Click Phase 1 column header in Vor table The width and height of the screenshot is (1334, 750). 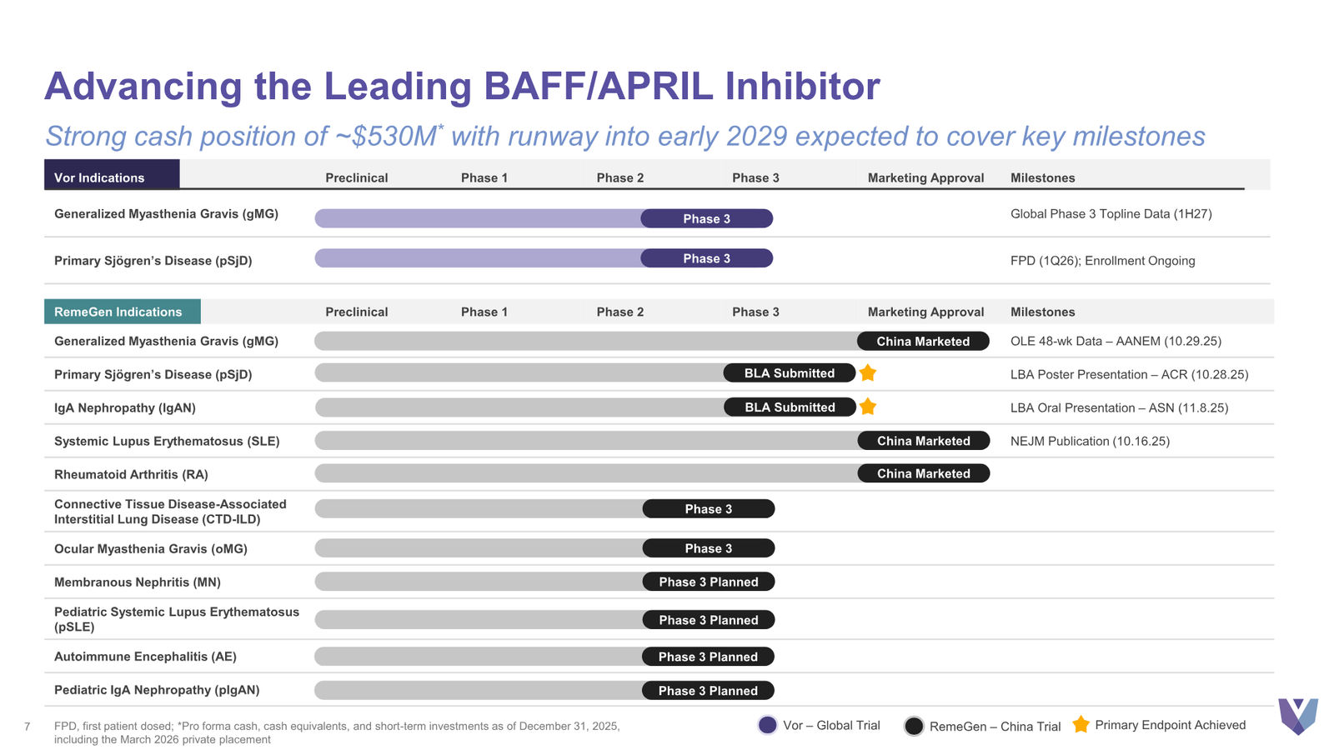484,177
